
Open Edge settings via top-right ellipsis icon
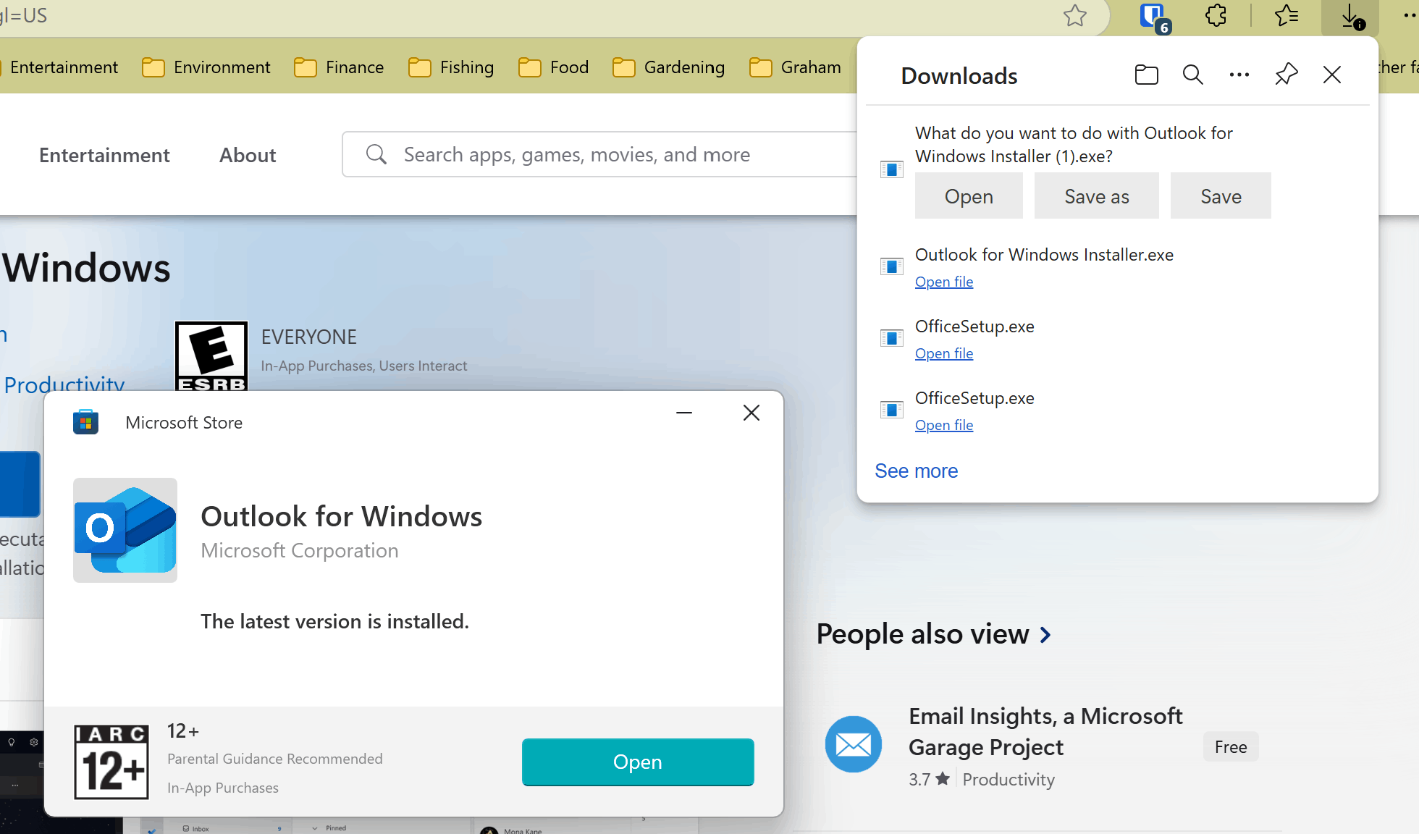[x=1403, y=15]
